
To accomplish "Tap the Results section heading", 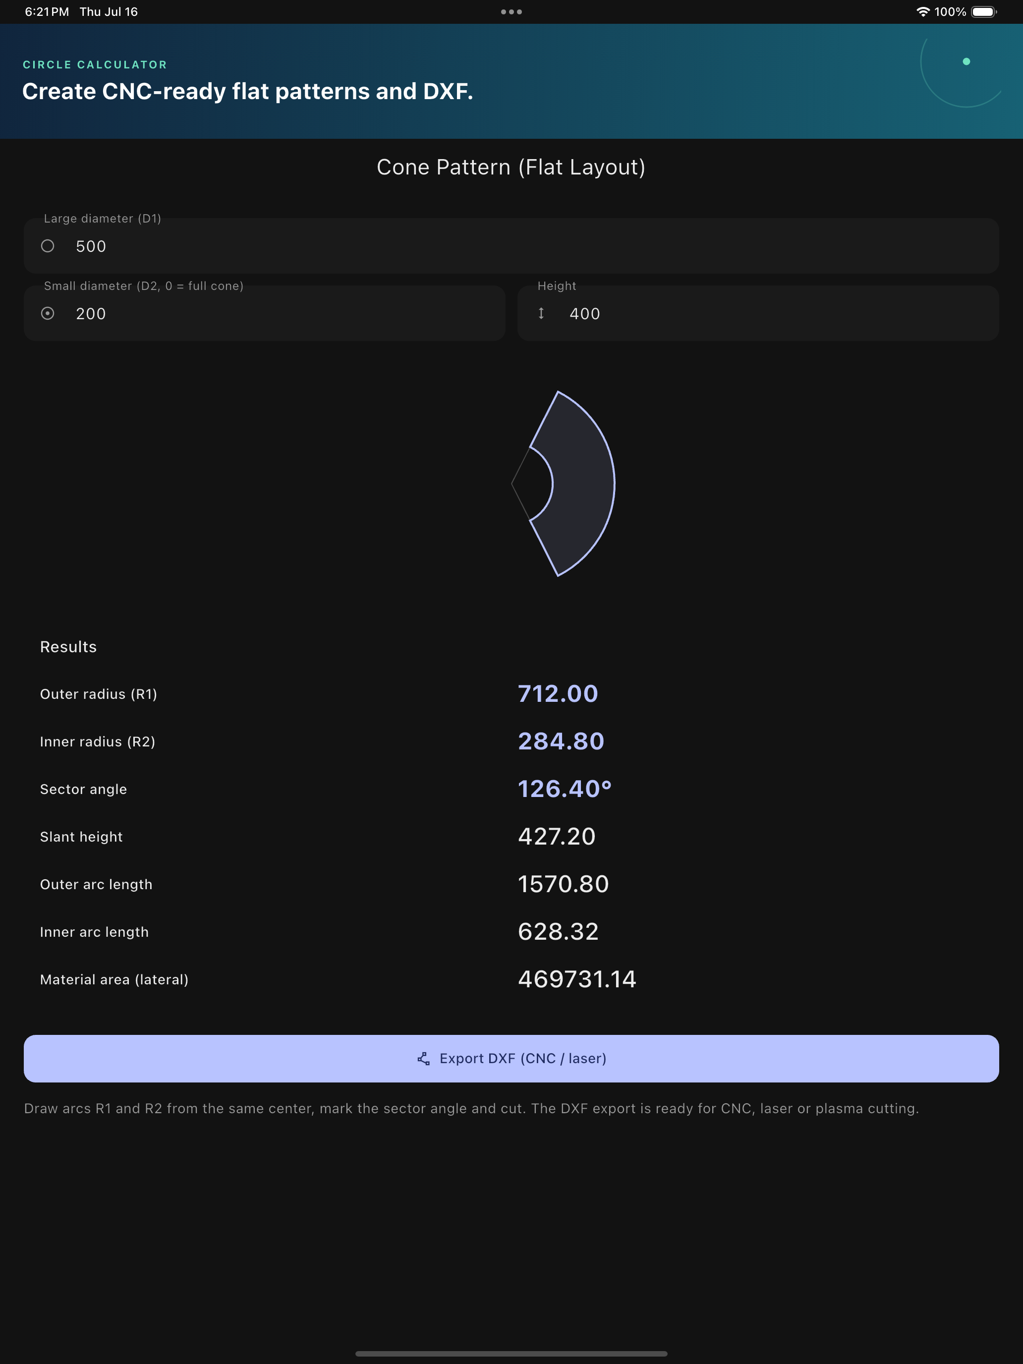I will (68, 647).
